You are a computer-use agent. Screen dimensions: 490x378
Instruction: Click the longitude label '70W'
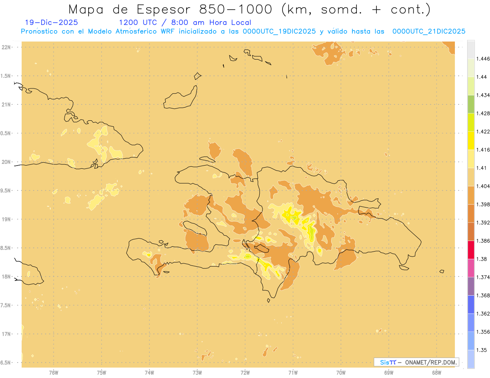pos(341,373)
